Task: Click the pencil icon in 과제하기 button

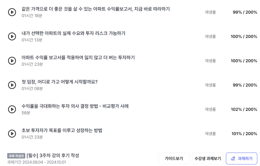Action: coord(233,159)
